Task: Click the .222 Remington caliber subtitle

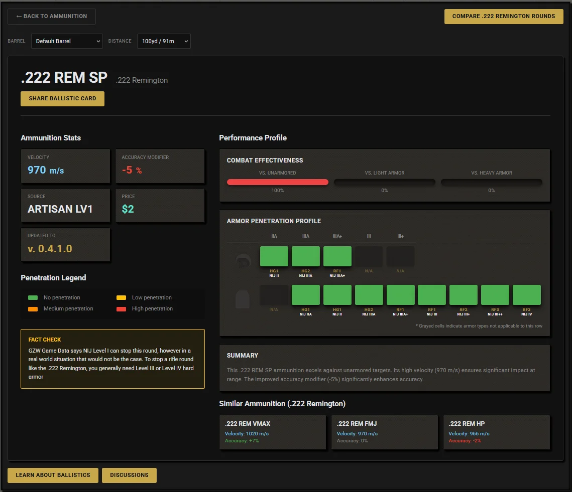Action: 142,80
